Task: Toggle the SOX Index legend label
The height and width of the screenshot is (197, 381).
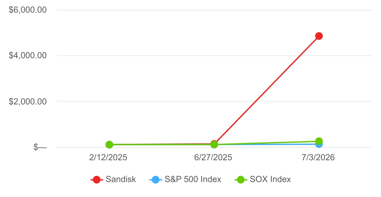Action: coord(270,179)
